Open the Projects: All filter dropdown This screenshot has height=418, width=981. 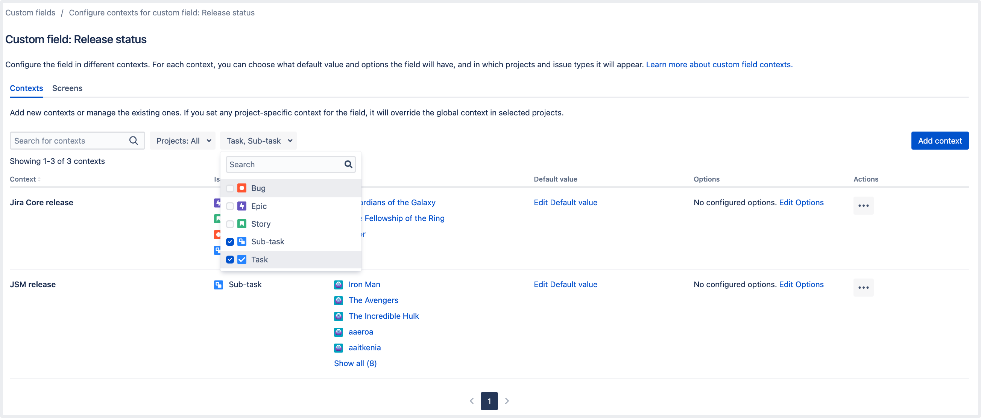[x=183, y=141]
